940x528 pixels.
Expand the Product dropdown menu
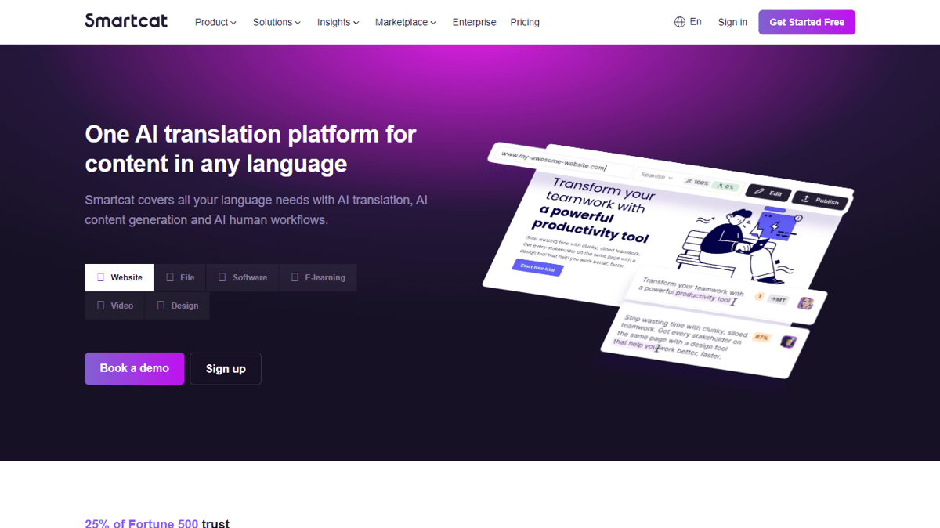pos(215,22)
